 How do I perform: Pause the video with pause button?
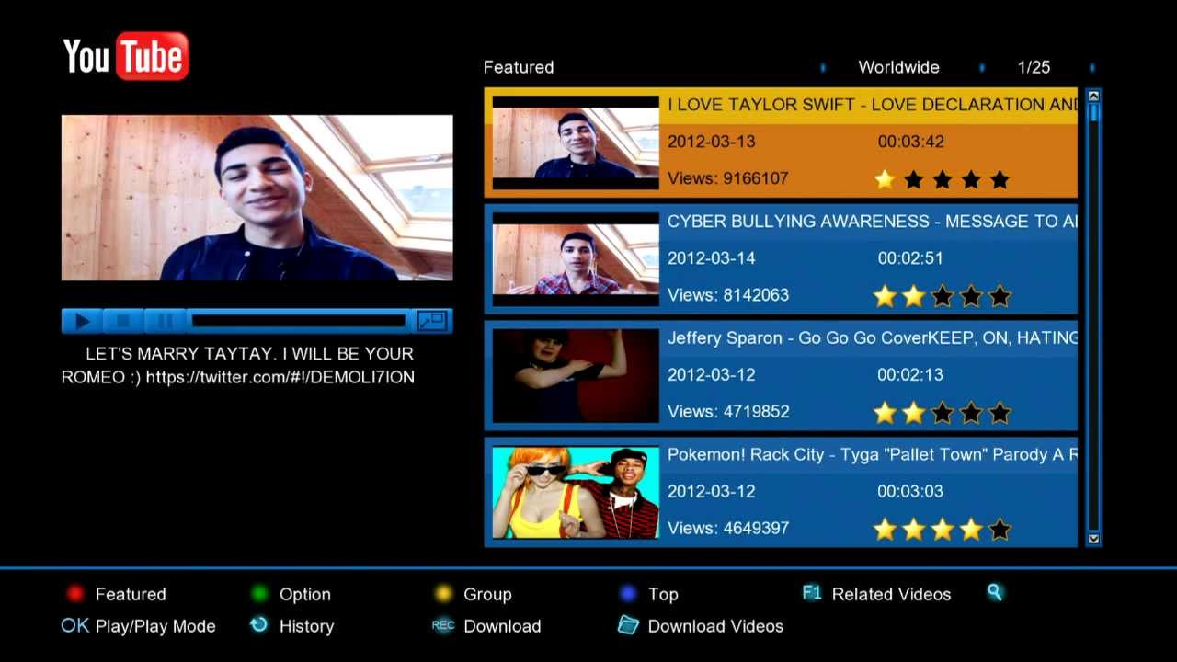[166, 321]
